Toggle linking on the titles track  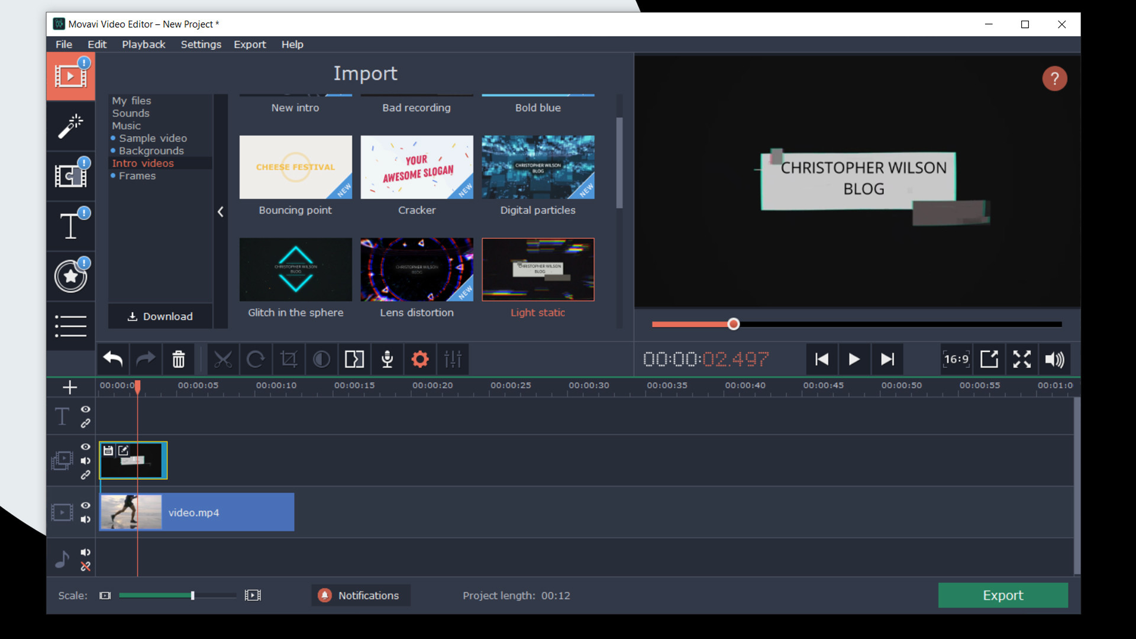[x=85, y=424]
